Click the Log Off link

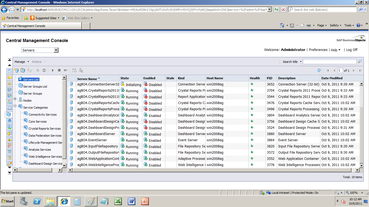tap(352, 50)
